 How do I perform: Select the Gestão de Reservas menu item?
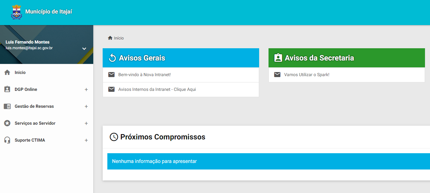[x=34, y=106]
